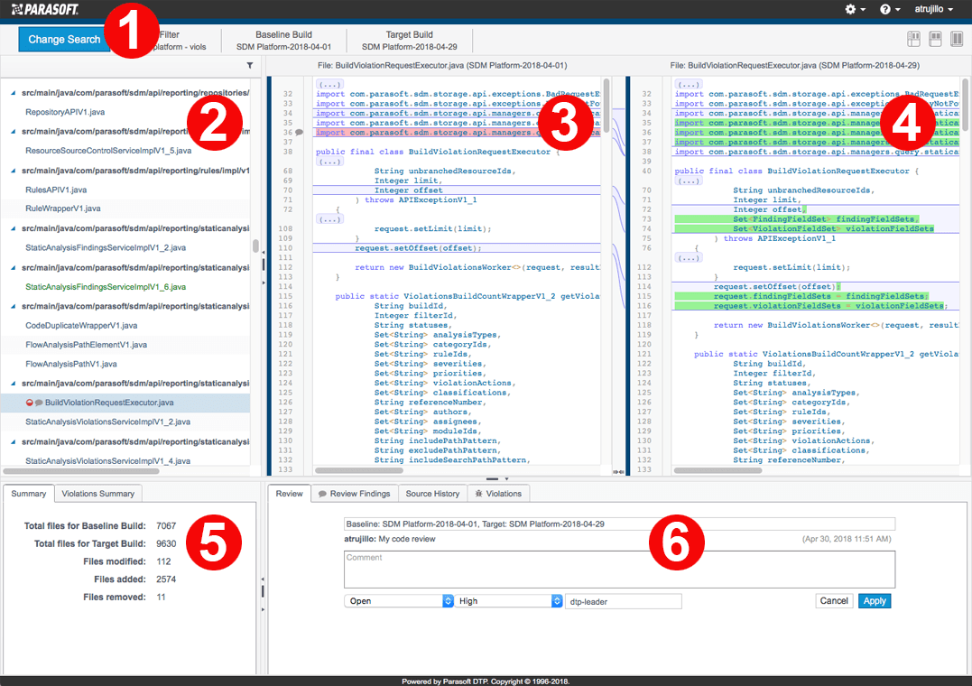This screenshot has width=972, height=686.
Task: Open the atrujillo user menu
Action: coord(933,9)
